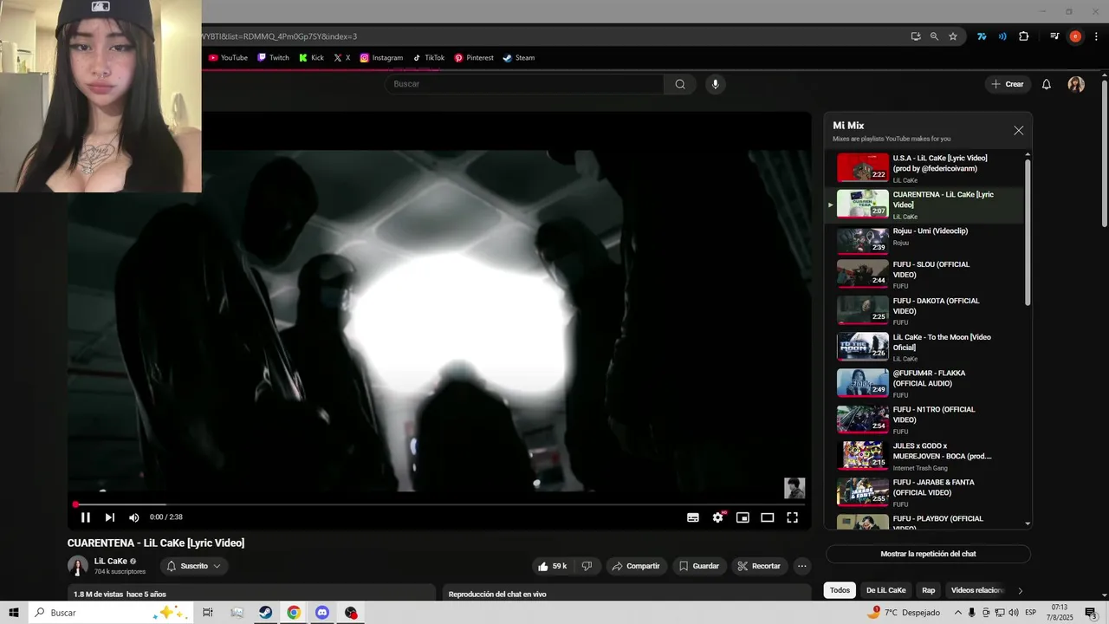Open LiL CaKe channel name link

[x=111, y=561]
